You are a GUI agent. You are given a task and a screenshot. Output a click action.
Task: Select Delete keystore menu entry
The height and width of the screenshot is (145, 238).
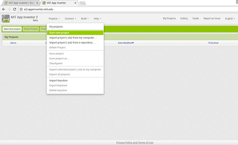[75, 90]
